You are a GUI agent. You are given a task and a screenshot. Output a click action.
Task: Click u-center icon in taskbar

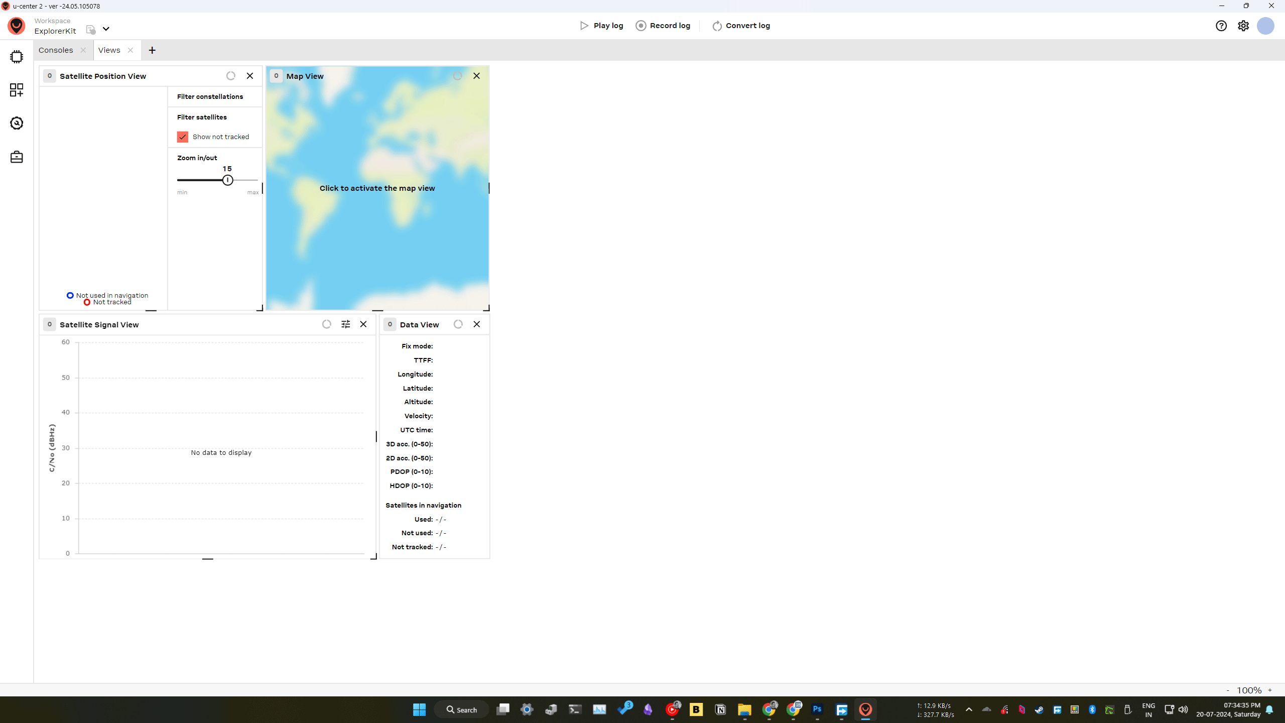[865, 709]
